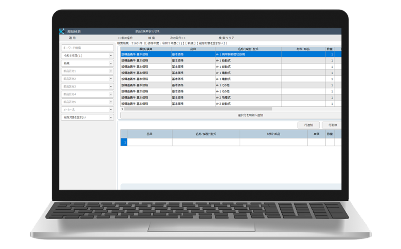Click the 行追加 button
Screen dimensions: 401x249
309,125
